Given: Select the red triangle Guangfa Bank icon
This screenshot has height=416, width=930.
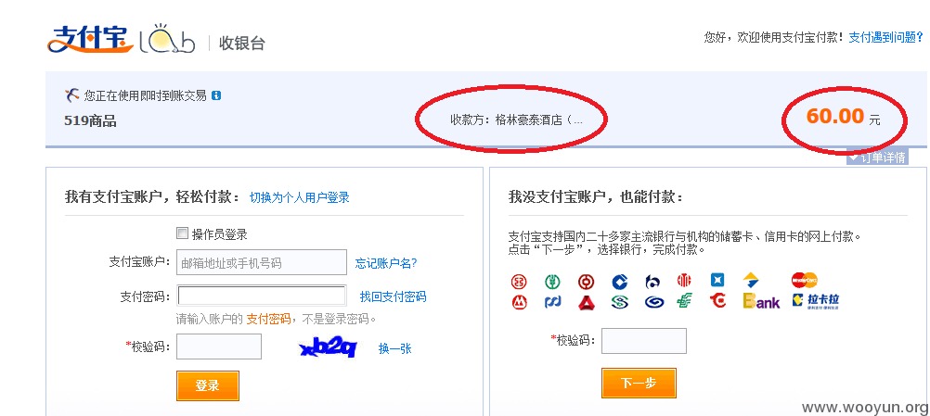Looking at the screenshot, I should pyautogui.click(x=586, y=302).
